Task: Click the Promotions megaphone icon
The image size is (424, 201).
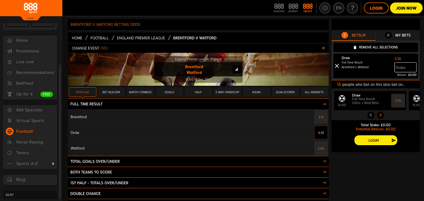Action: [x=10, y=51]
